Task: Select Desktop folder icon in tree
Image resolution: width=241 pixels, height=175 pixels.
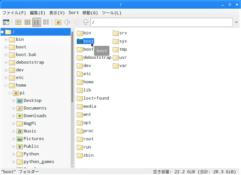Action: [20, 101]
